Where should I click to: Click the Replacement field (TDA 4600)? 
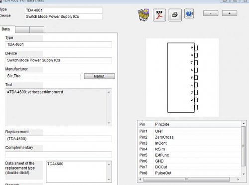click(59, 139)
